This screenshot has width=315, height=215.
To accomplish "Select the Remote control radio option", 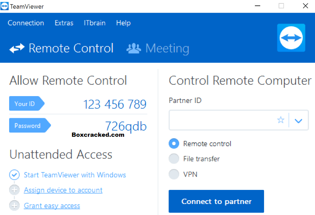I will pos(174,144).
